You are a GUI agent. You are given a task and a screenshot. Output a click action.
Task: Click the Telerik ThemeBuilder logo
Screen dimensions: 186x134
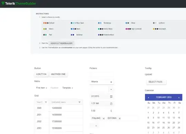(x=19, y=3)
